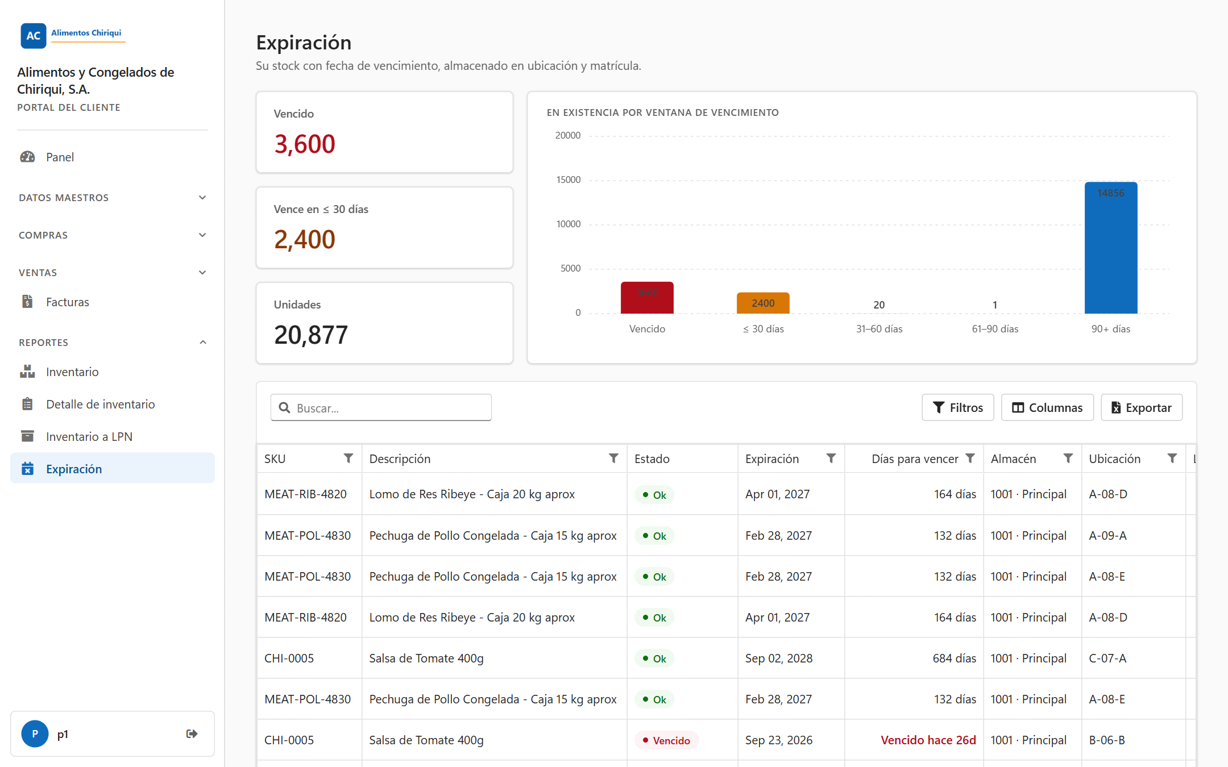Screen dimensions: 1228x767
Task: Collapse the Reportes section
Action: pos(113,343)
